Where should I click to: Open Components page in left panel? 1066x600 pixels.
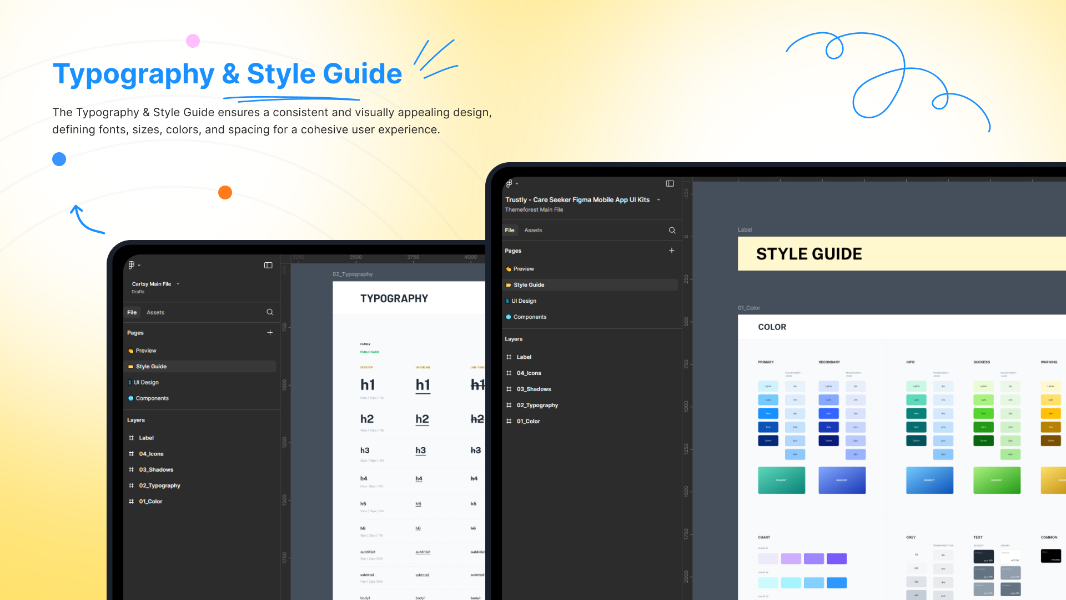click(152, 398)
